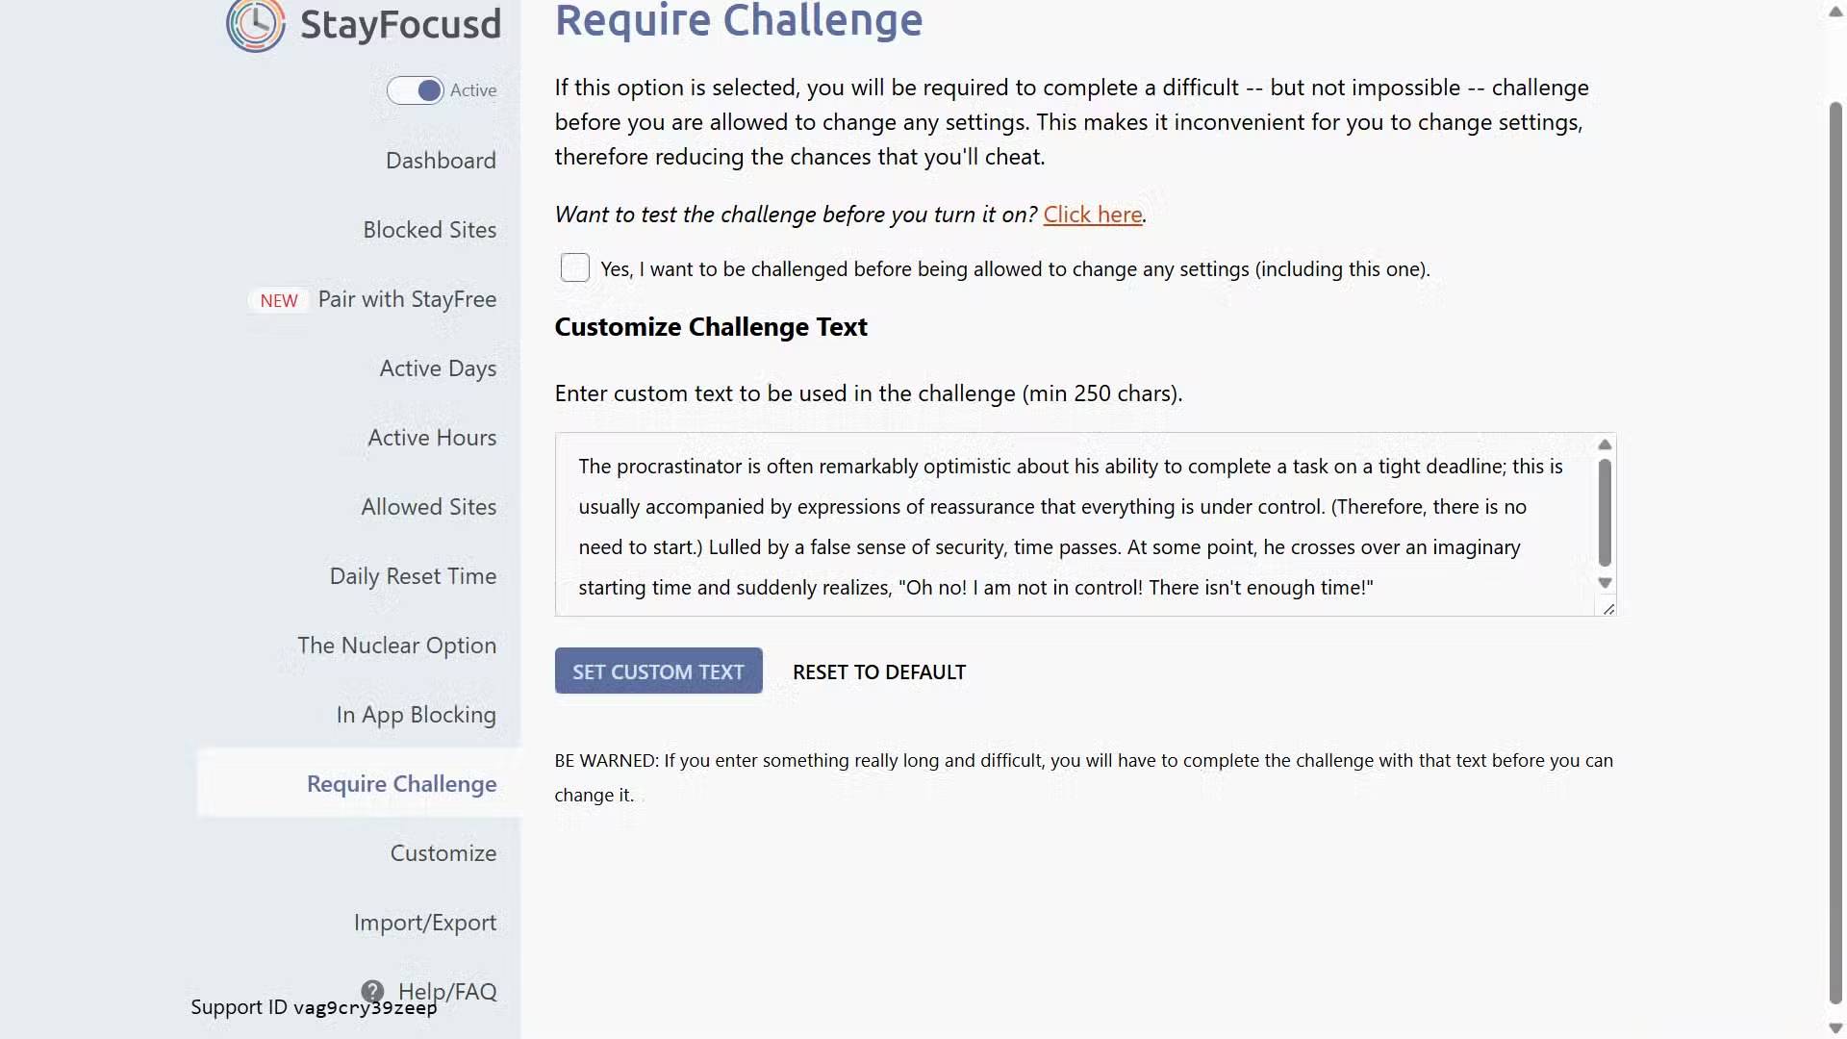Click the textarea scroll down arrow
This screenshot has height=1039, width=1847.
1605,583
